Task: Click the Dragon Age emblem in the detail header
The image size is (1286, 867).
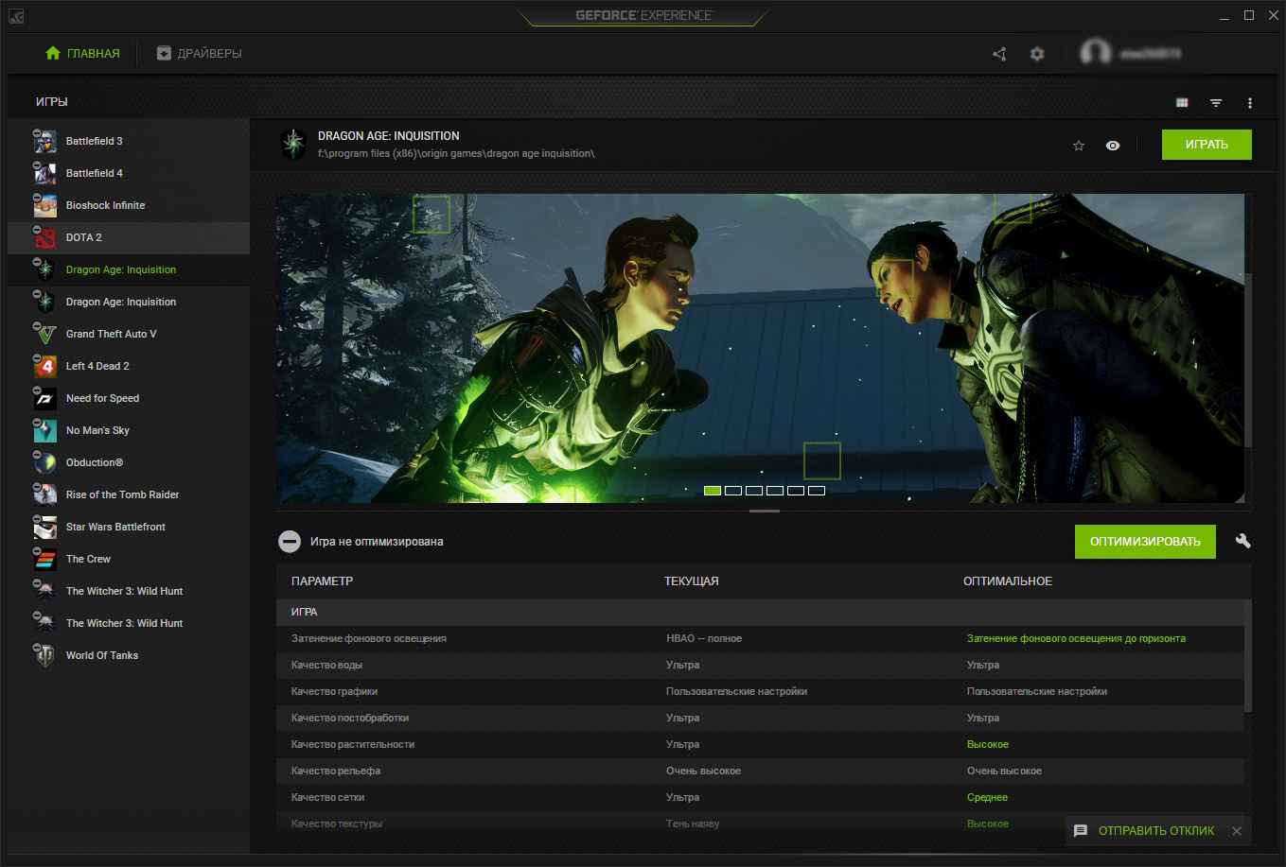Action: 293,145
